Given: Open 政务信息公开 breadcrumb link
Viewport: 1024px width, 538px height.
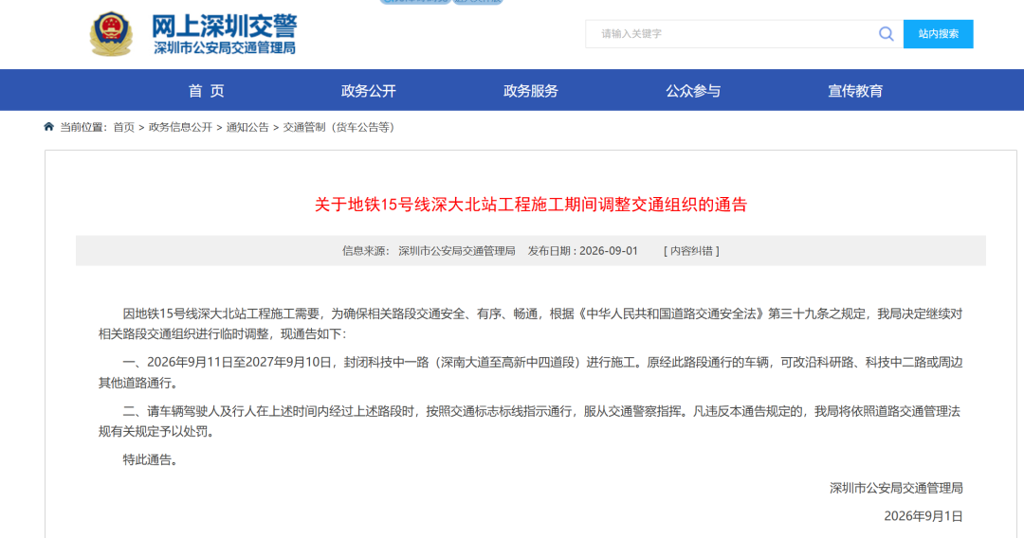Looking at the screenshot, I should [180, 127].
